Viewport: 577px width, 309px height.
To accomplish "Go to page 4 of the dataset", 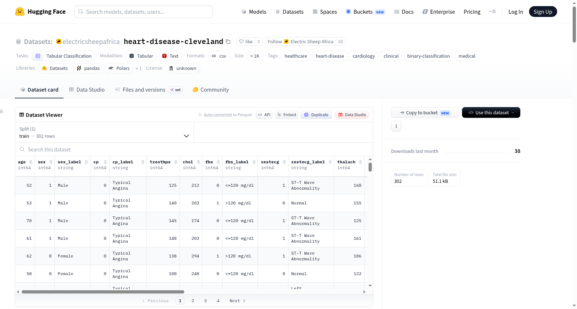I will [218, 301].
